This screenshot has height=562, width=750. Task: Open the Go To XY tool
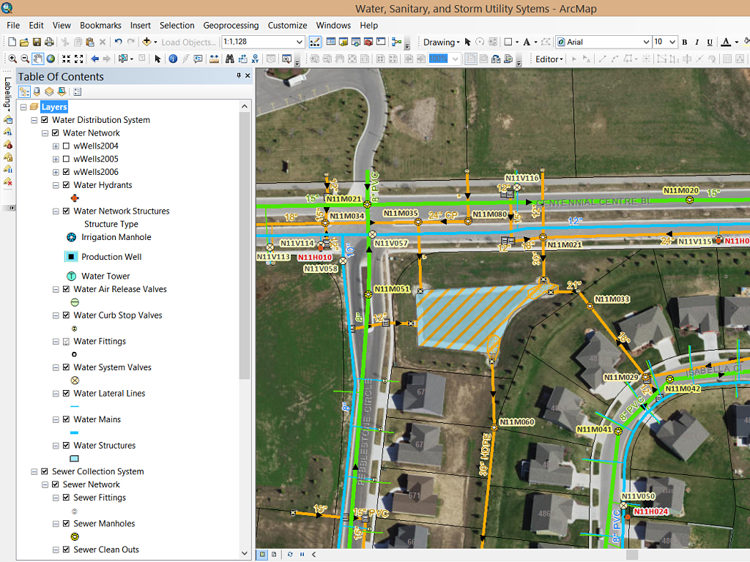[x=255, y=59]
